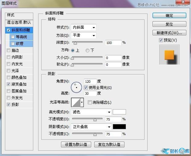
Task: Click the 新建样式(W)... button
Action: pyautogui.click(x=169, y=33)
